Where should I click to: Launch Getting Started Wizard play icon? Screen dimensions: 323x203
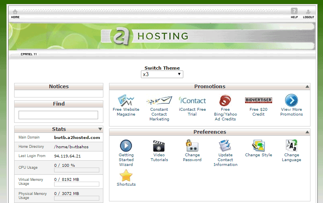click(126, 146)
